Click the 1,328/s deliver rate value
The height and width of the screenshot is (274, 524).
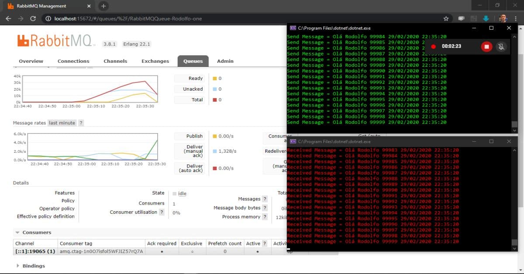pyautogui.click(x=227, y=151)
